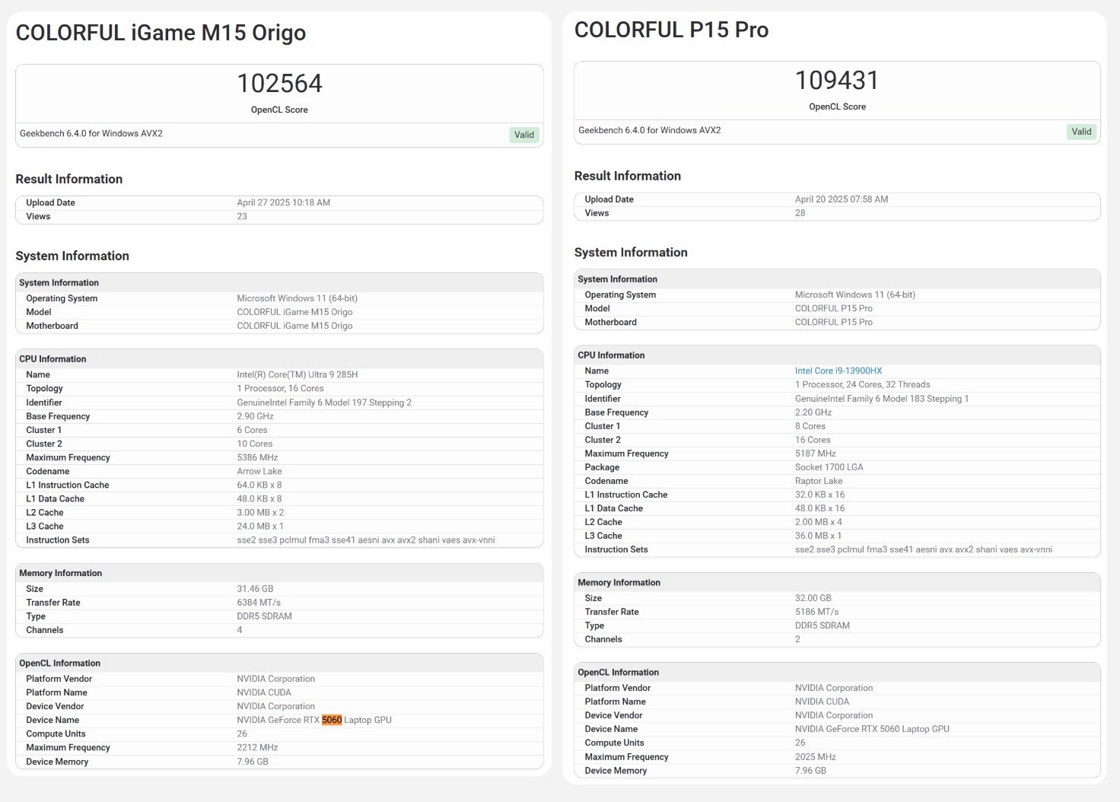The height and width of the screenshot is (802, 1120).
Task: Click the COLORFUL iGame M15 Origo title
Action: point(161,33)
